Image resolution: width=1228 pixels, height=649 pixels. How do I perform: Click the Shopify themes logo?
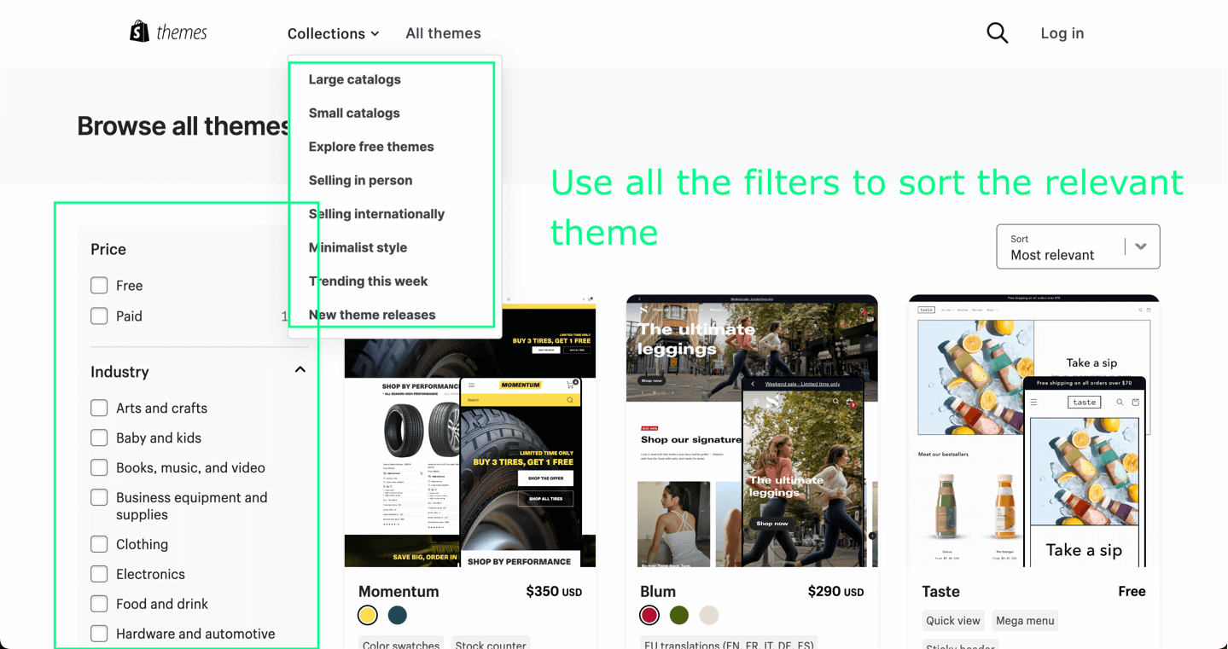point(168,32)
